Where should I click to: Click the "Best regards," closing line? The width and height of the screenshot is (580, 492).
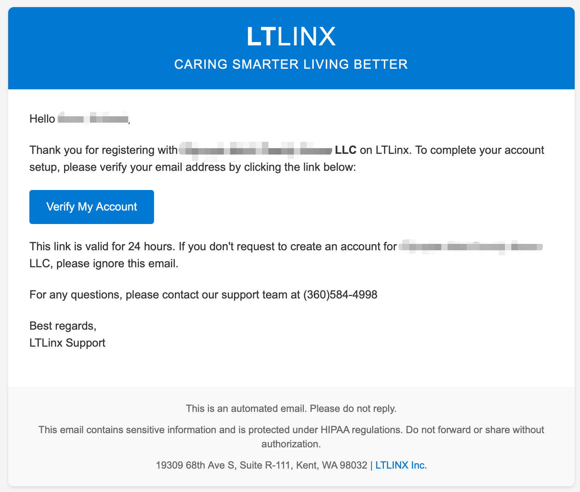pos(63,326)
